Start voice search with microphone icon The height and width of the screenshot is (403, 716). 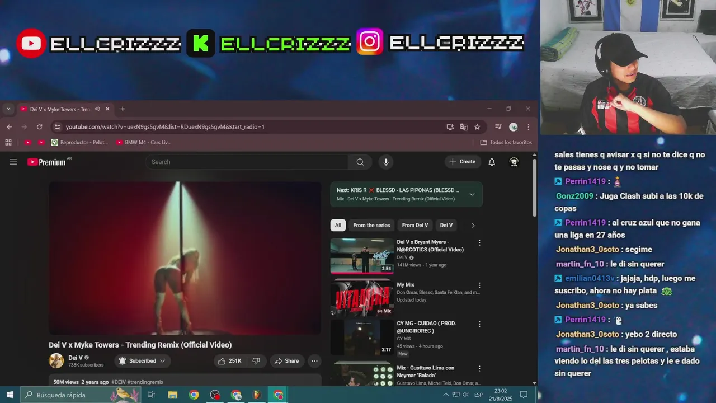(385, 162)
